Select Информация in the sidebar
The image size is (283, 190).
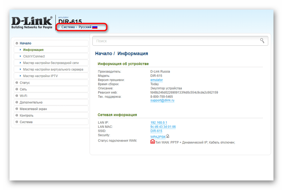33,50
